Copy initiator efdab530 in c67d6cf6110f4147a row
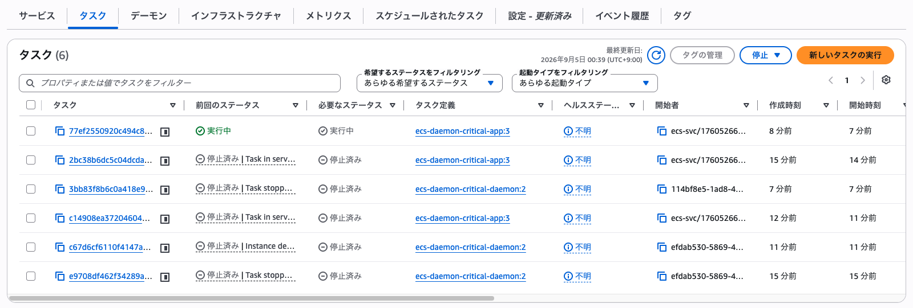Viewport: 913px width, 308px height. [662, 247]
